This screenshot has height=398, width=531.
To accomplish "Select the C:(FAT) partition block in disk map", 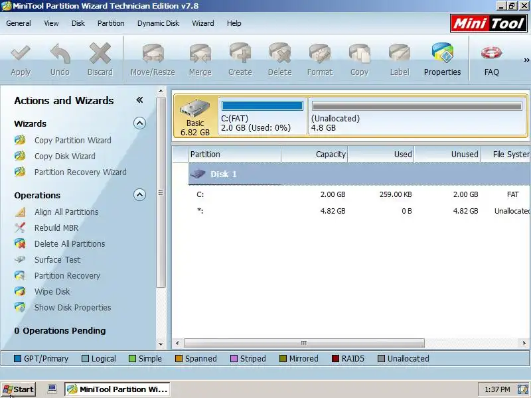I will (262, 117).
